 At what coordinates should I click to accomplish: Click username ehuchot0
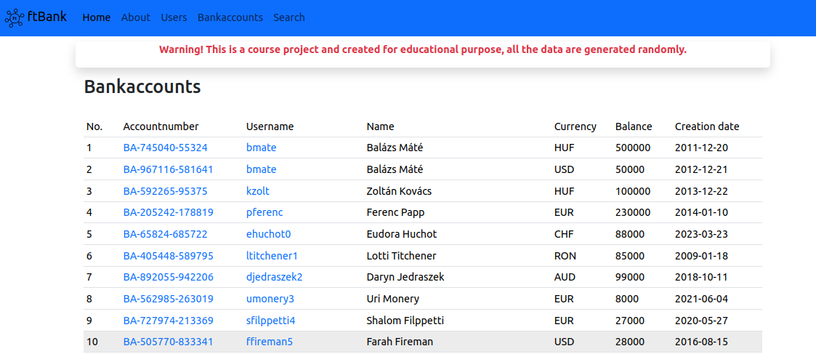(268, 234)
